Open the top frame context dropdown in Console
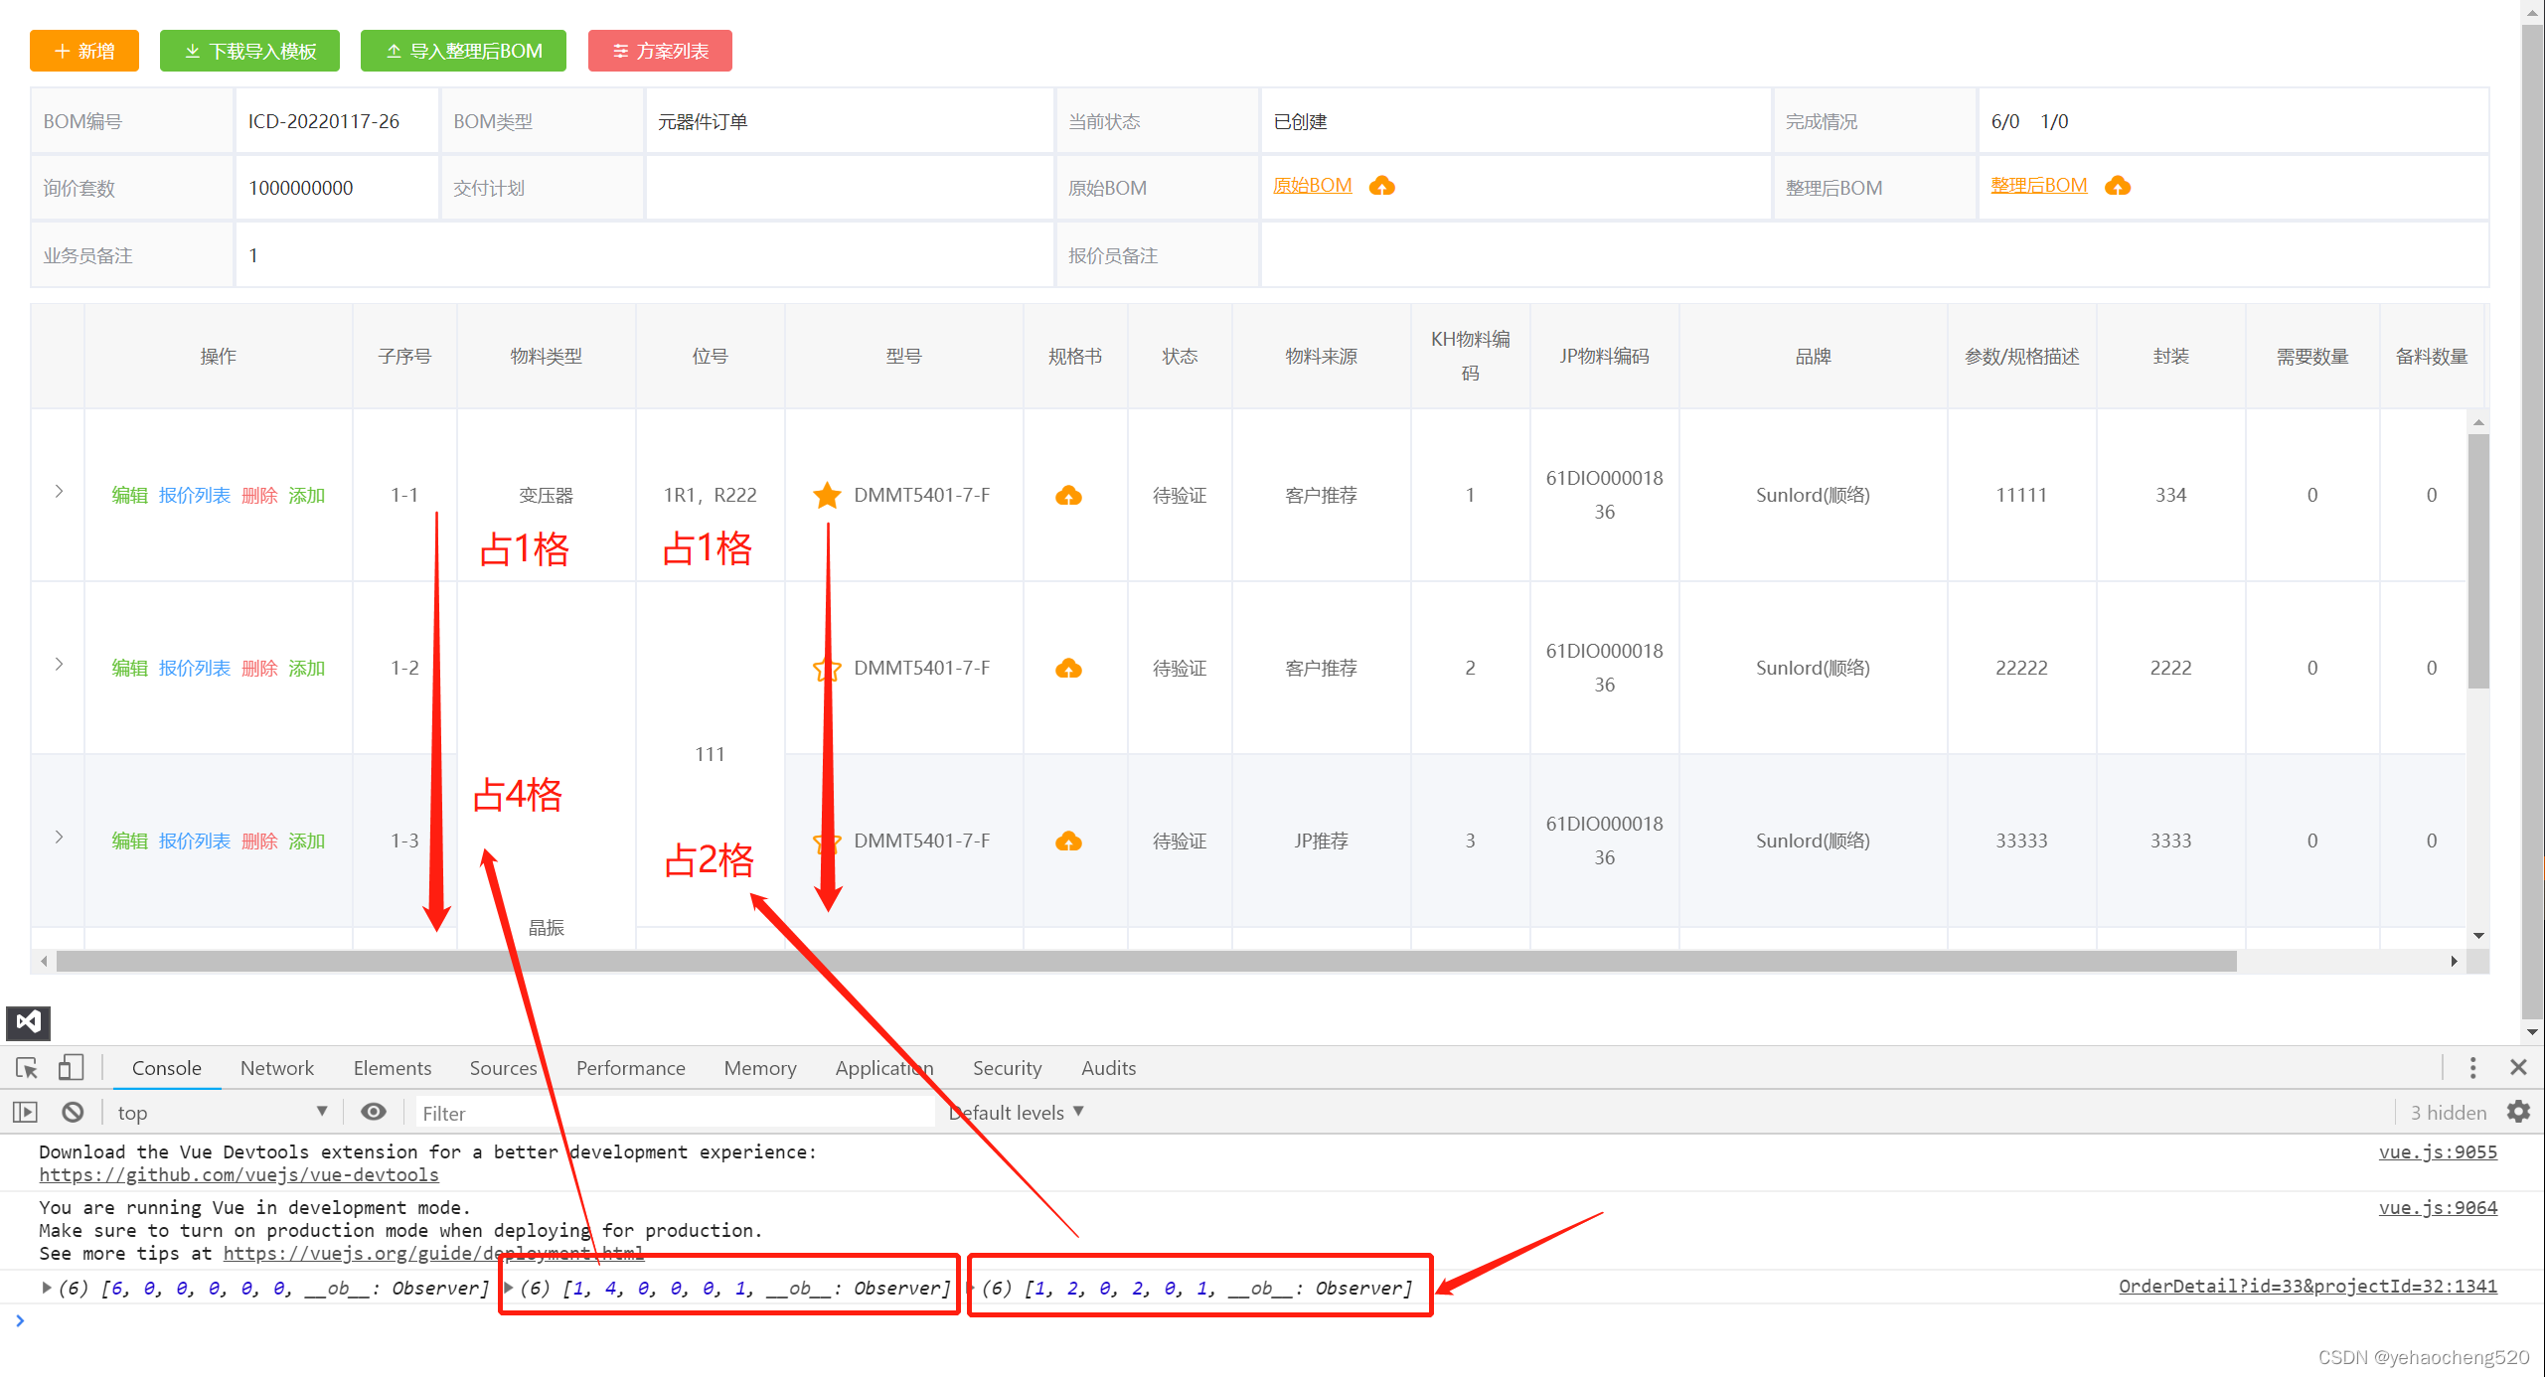The height and width of the screenshot is (1377, 2545). click(221, 1112)
